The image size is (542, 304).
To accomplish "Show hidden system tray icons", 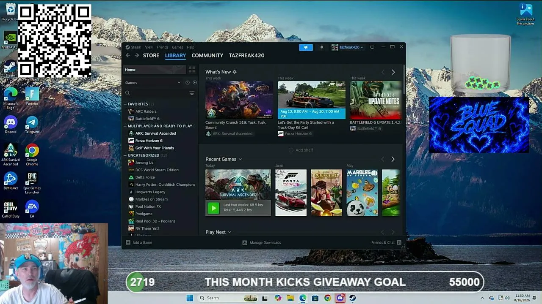I will (x=482, y=298).
